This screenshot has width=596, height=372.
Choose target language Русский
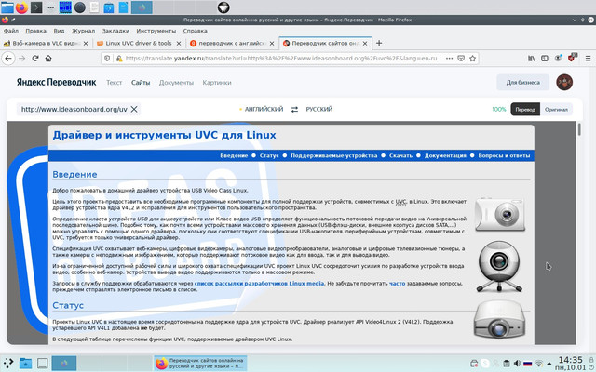(x=319, y=109)
